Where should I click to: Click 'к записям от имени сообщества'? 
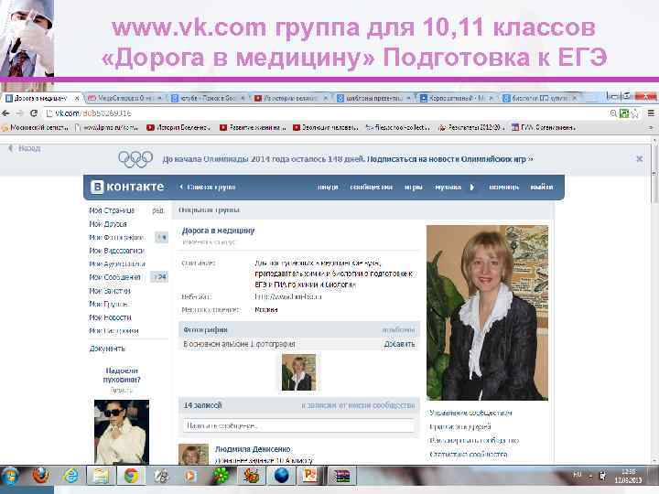click(x=359, y=405)
